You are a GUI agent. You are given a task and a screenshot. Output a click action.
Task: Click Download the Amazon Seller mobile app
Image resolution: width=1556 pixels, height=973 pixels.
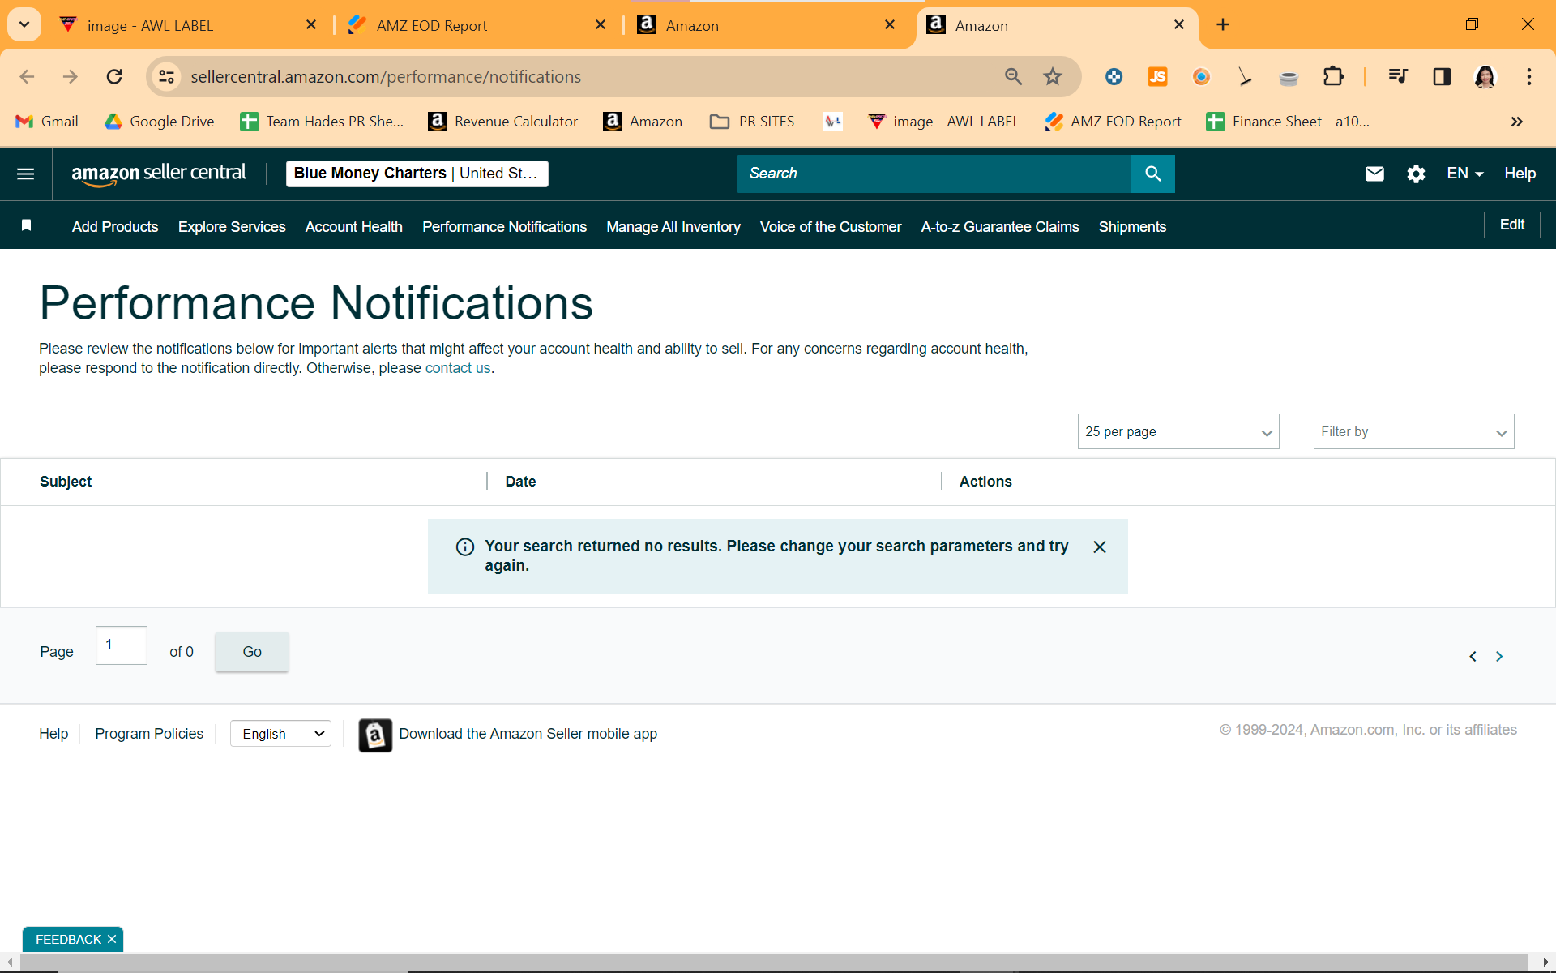coord(528,734)
